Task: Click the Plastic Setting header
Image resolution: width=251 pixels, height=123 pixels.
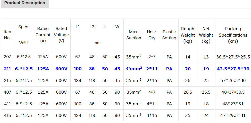Action: (169, 35)
